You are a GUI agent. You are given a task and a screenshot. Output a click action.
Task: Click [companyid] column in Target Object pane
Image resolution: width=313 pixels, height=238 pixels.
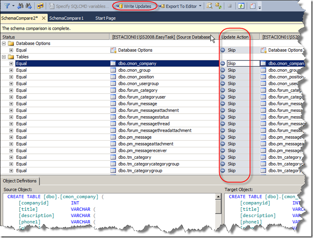pyautogui.click(x=255, y=203)
